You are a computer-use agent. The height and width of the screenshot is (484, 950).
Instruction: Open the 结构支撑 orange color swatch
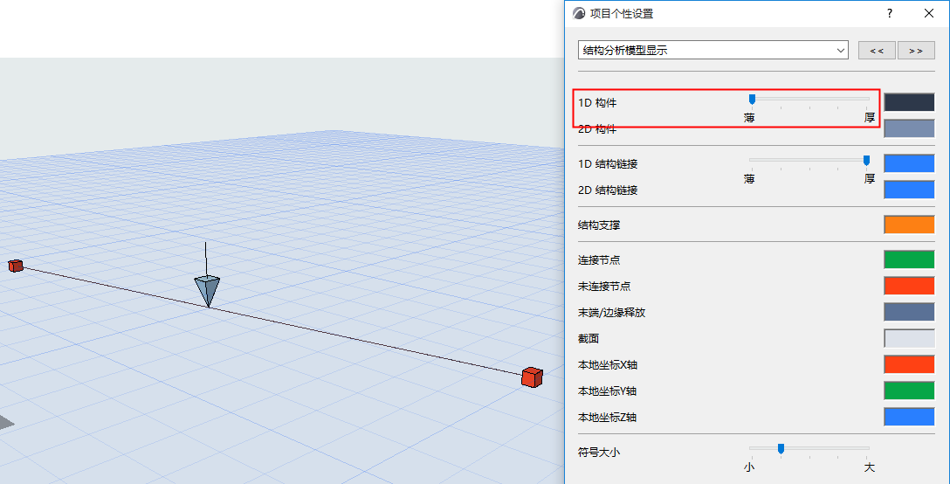909,225
